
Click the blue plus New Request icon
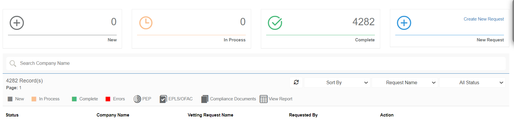(404, 23)
